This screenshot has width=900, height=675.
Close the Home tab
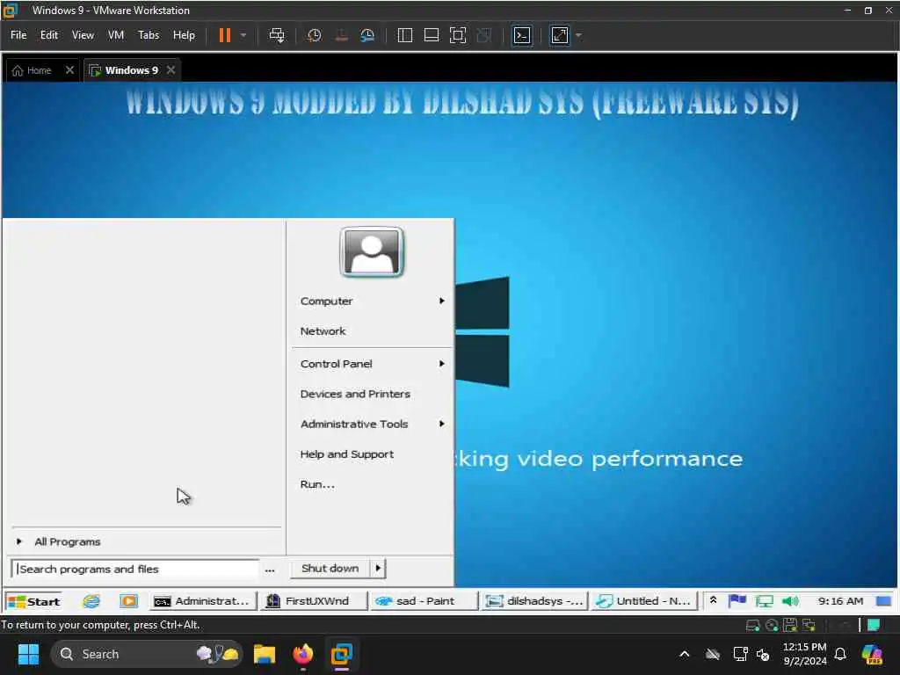69,70
